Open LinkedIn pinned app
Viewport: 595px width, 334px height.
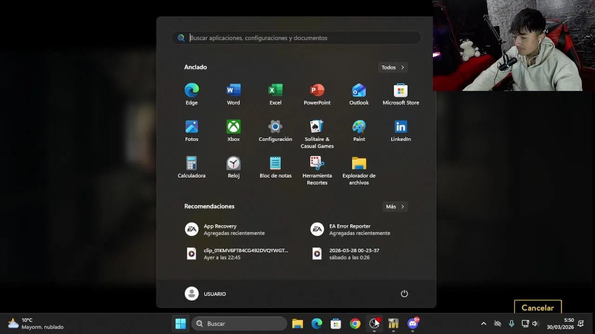[401, 131]
